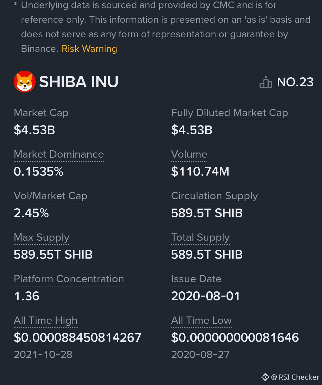The image size is (322, 385).
Task: Tap the All Time Low label
Action: (x=201, y=320)
